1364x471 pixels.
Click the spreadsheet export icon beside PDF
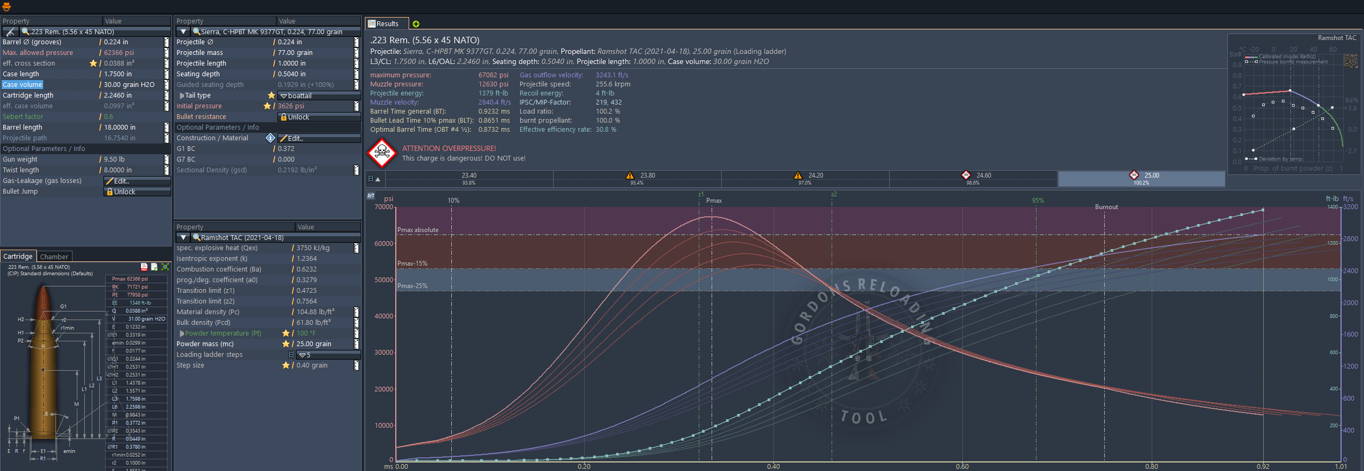pos(154,267)
